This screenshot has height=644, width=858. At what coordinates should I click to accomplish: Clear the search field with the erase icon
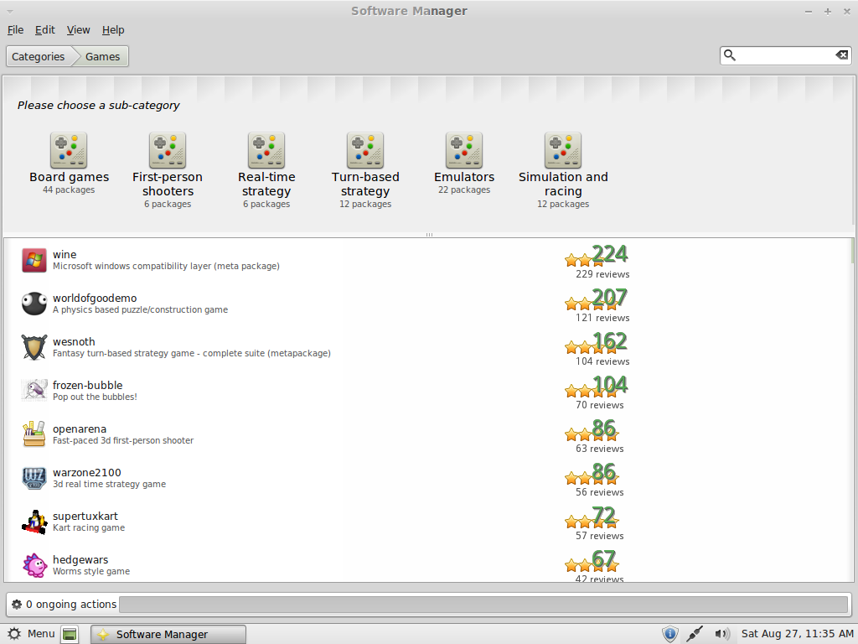tap(841, 55)
